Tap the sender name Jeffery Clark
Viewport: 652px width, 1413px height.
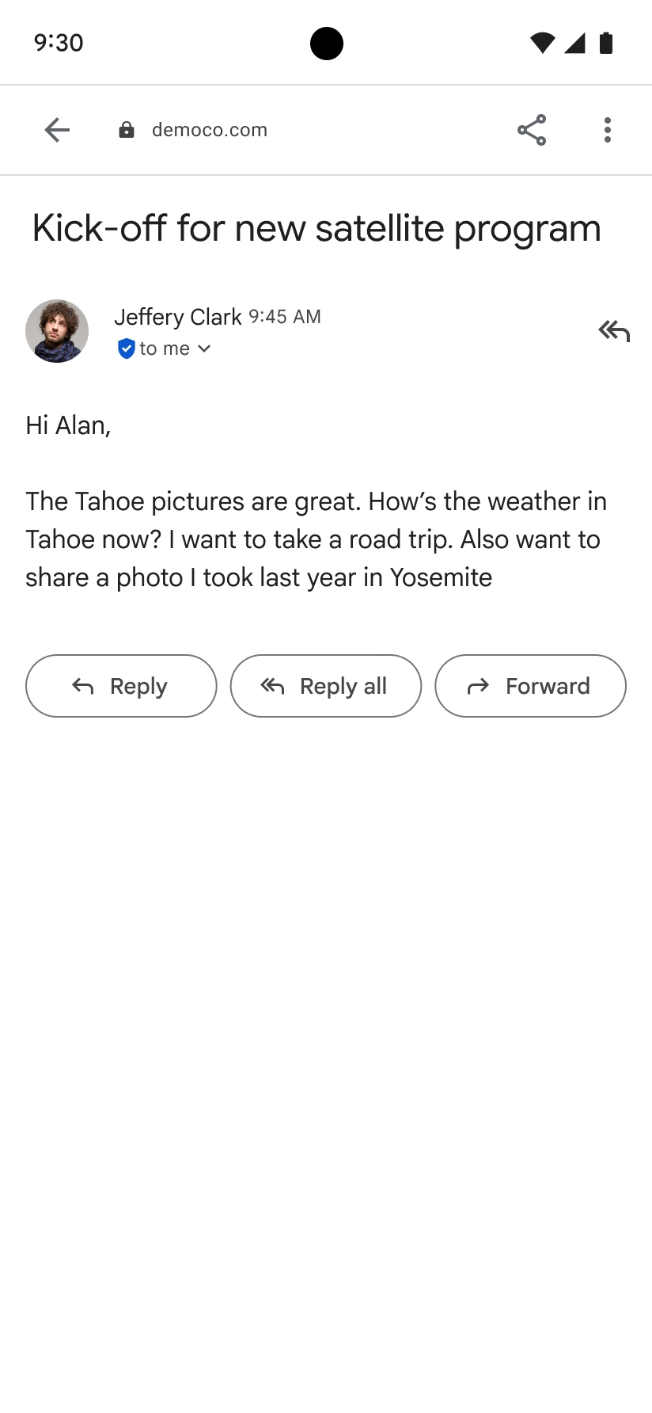click(x=177, y=317)
